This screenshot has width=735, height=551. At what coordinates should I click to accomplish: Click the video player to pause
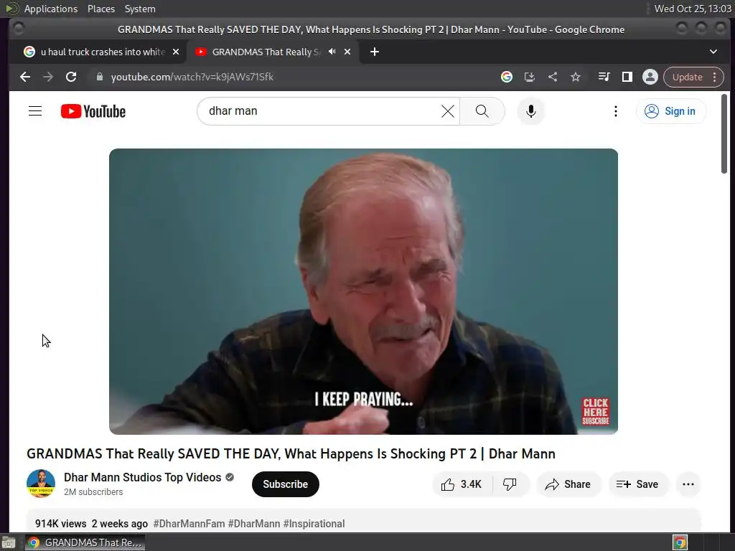[363, 291]
